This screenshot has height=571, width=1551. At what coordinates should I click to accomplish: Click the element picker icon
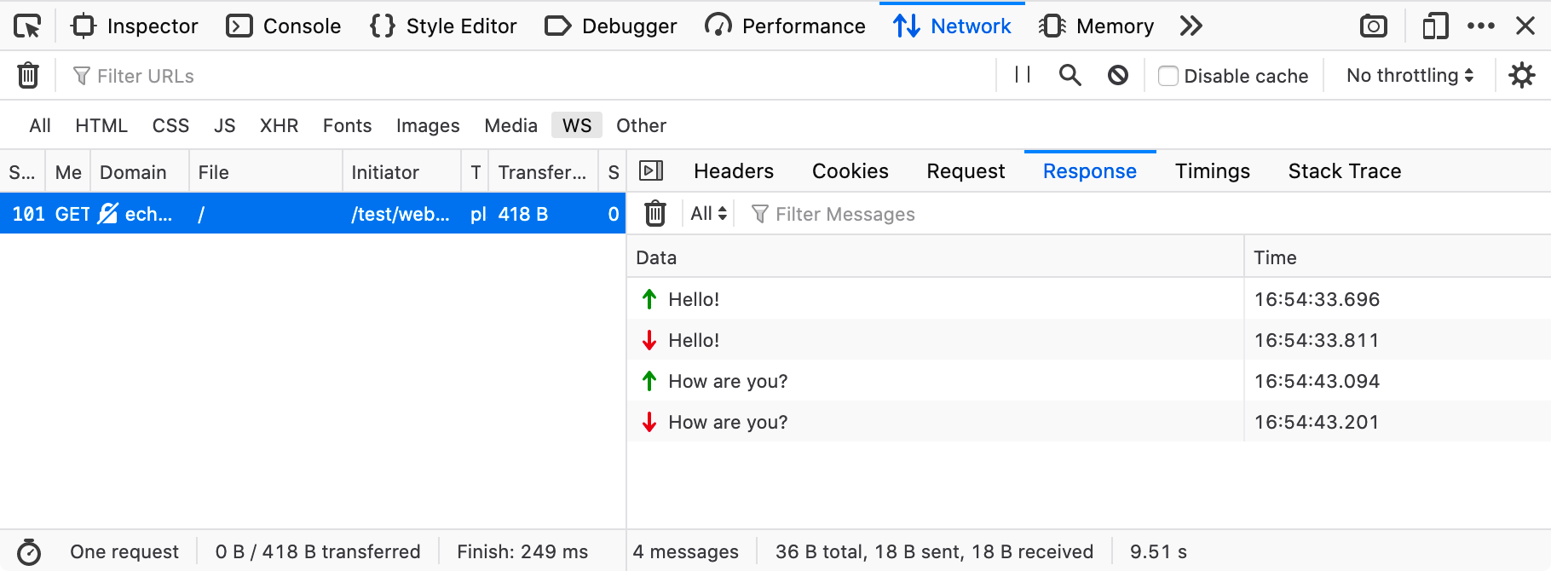tap(27, 26)
